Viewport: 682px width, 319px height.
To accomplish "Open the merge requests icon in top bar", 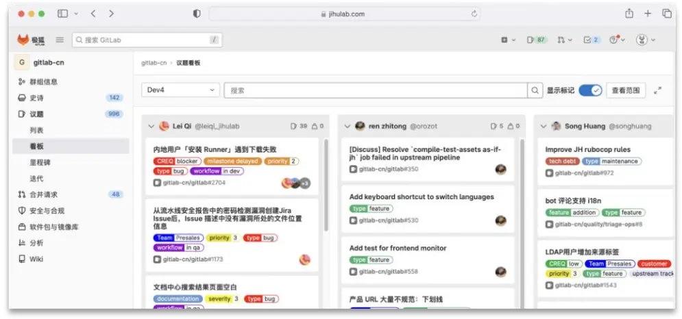I will click(561, 40).
